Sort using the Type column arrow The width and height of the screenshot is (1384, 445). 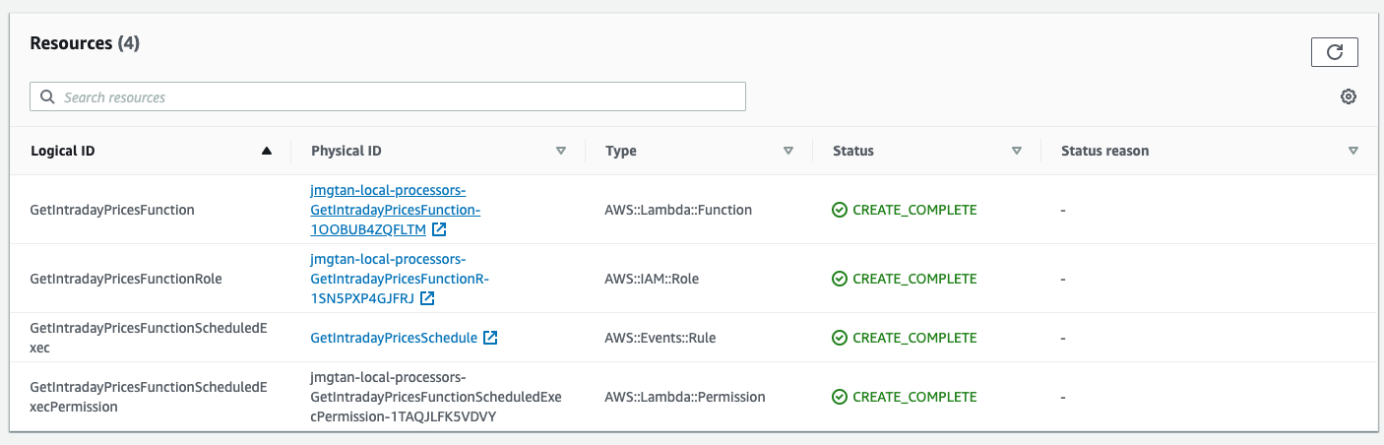[788, 151]
